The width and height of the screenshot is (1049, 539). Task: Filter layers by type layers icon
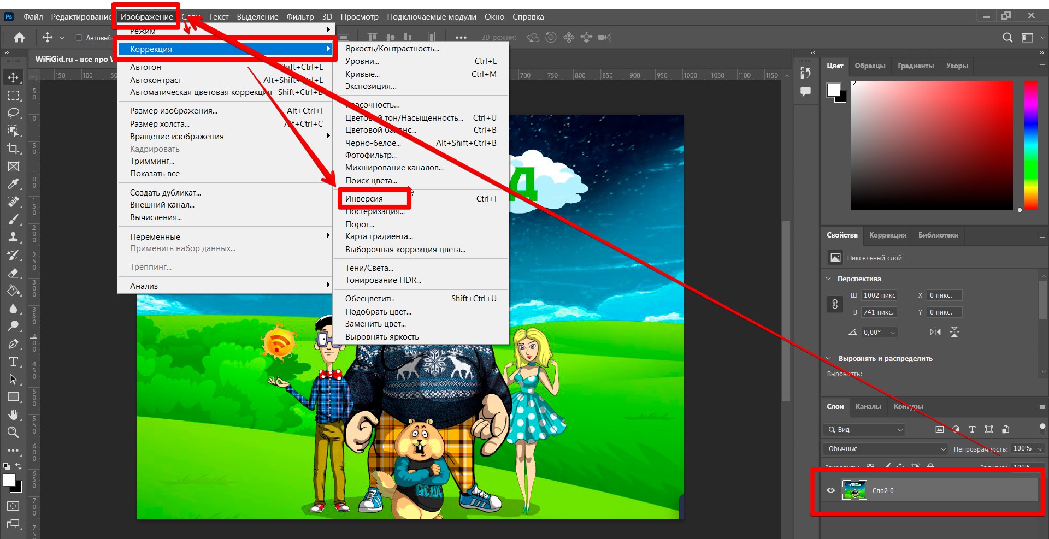[x=972, y=430]
